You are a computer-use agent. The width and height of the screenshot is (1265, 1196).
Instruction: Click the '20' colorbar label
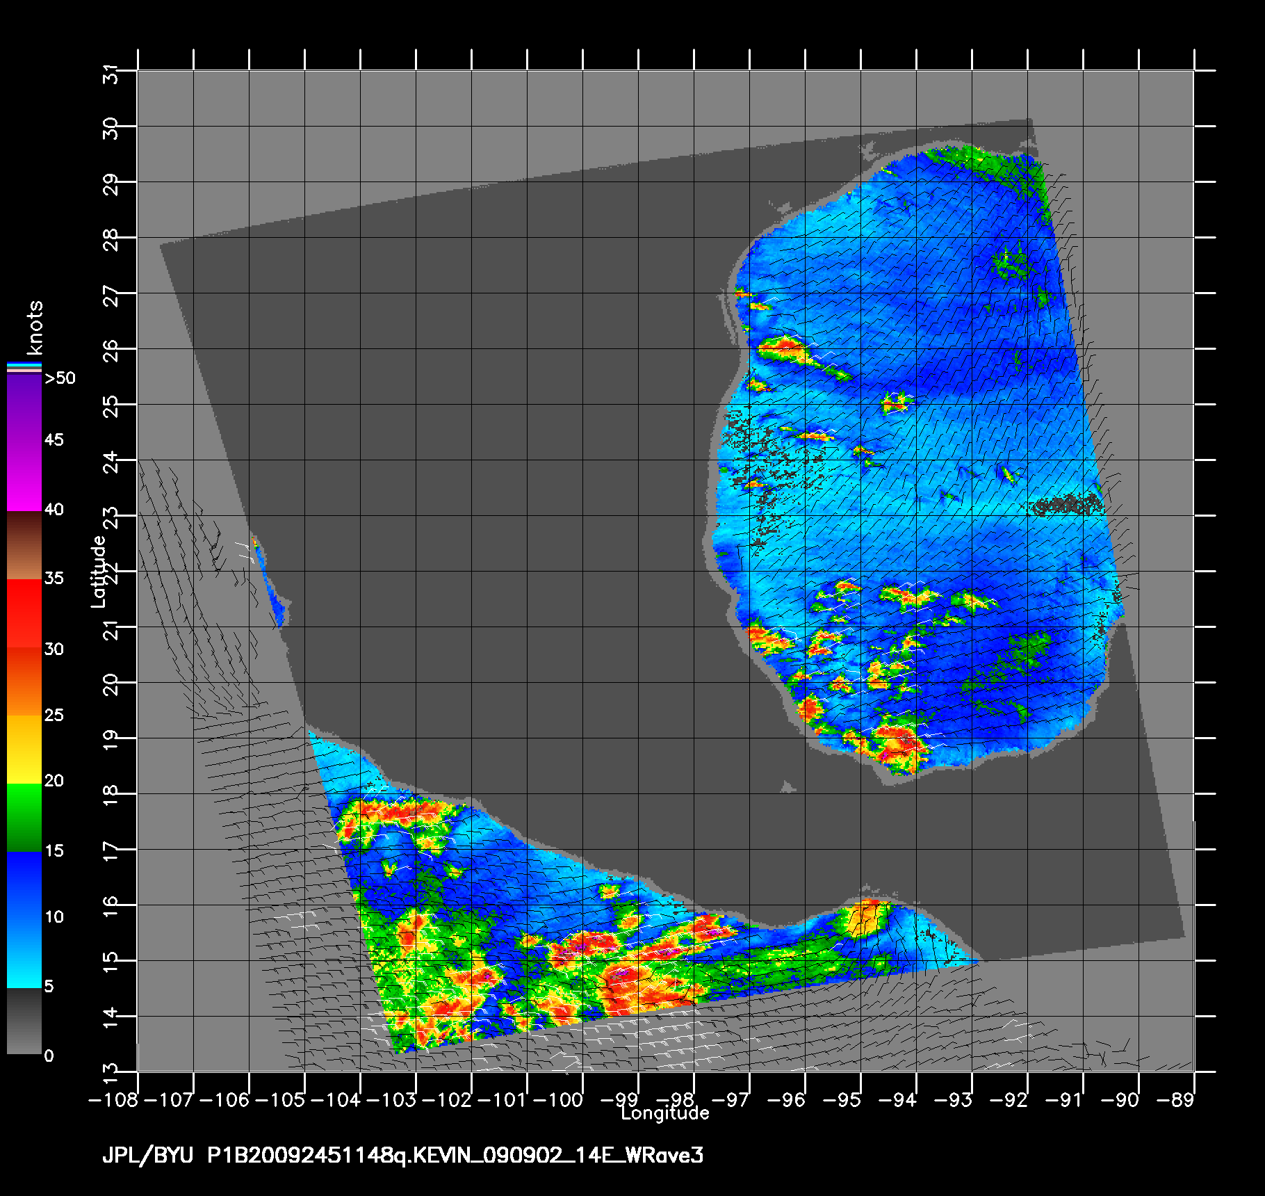pyautogui.click(x=54, y=781)
